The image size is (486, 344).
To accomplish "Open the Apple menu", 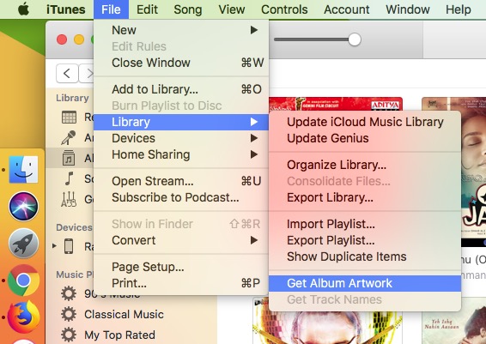I will 23,9.
